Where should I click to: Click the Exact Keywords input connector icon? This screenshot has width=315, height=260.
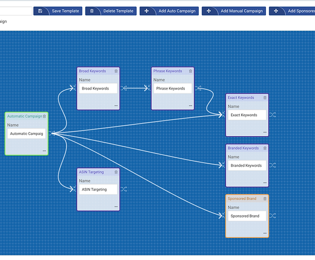(224, 114)
